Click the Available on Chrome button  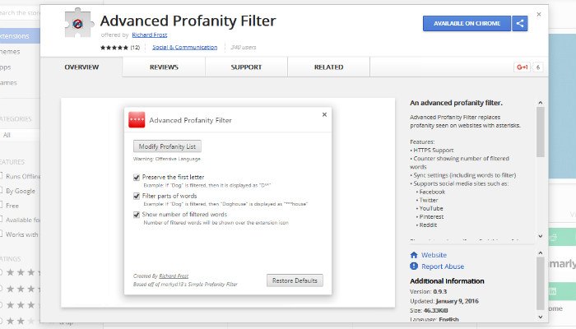tap(467, 24)
